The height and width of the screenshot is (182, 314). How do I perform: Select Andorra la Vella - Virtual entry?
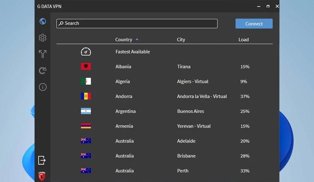click(x=202, y=96)
